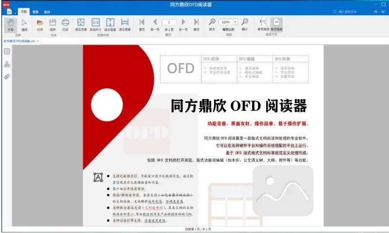The height and width of the screenshot is (233, 389).
Task: Go to next page (后一页)
Action: point(183,25)
